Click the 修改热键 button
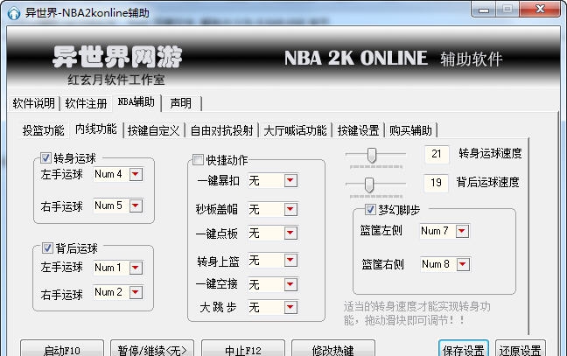 click(x=333, y=349)
